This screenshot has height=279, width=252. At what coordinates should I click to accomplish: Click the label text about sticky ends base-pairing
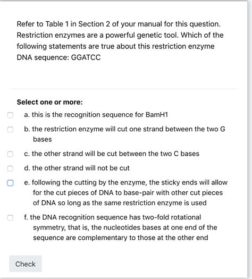point(126,192)
